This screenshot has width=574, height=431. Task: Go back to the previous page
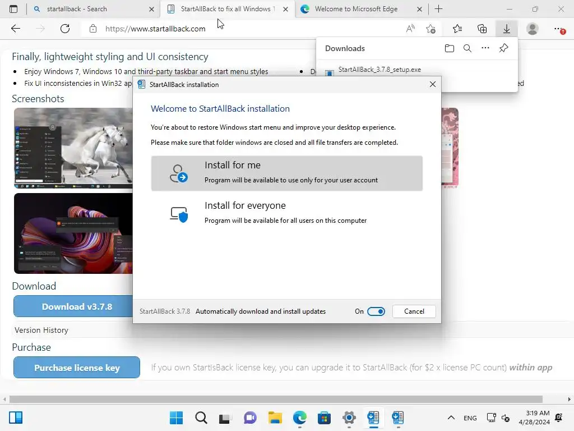pyautogui.click(x=15, y=29)
